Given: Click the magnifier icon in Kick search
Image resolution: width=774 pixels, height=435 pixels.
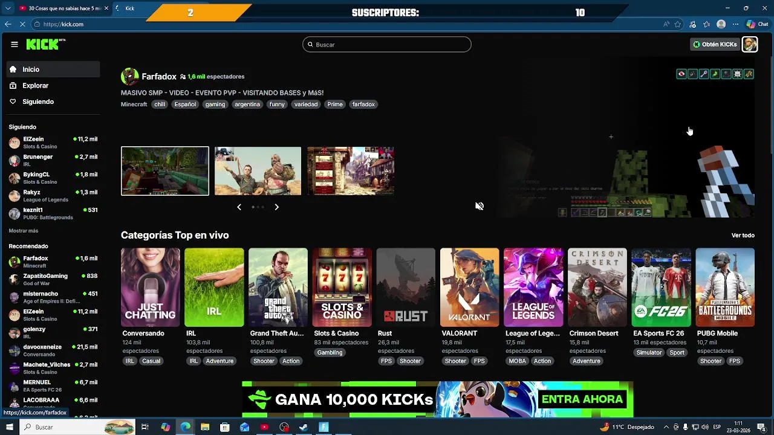Looking at the screenshot, I should [310, 45].
